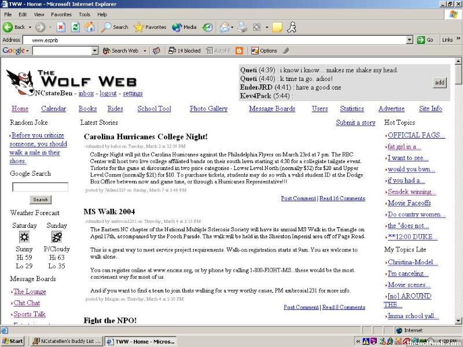This screenshot has width=463, height=347.
Task: Open the Favorites menu in menu bar
Action: point(61,14)
